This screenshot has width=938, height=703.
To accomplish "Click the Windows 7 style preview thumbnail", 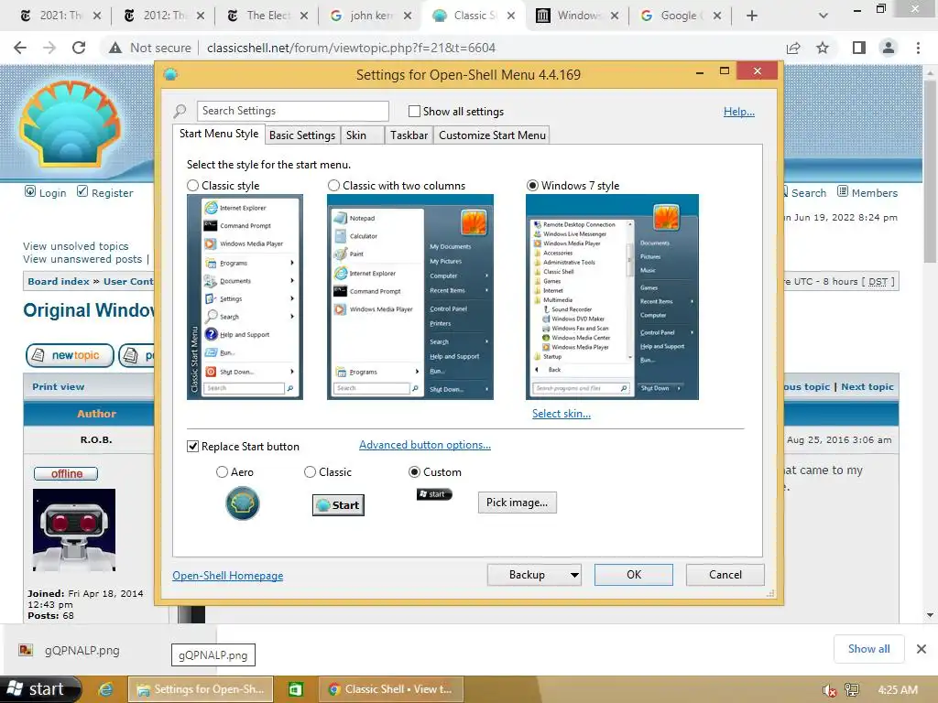I will pos(612,297).
